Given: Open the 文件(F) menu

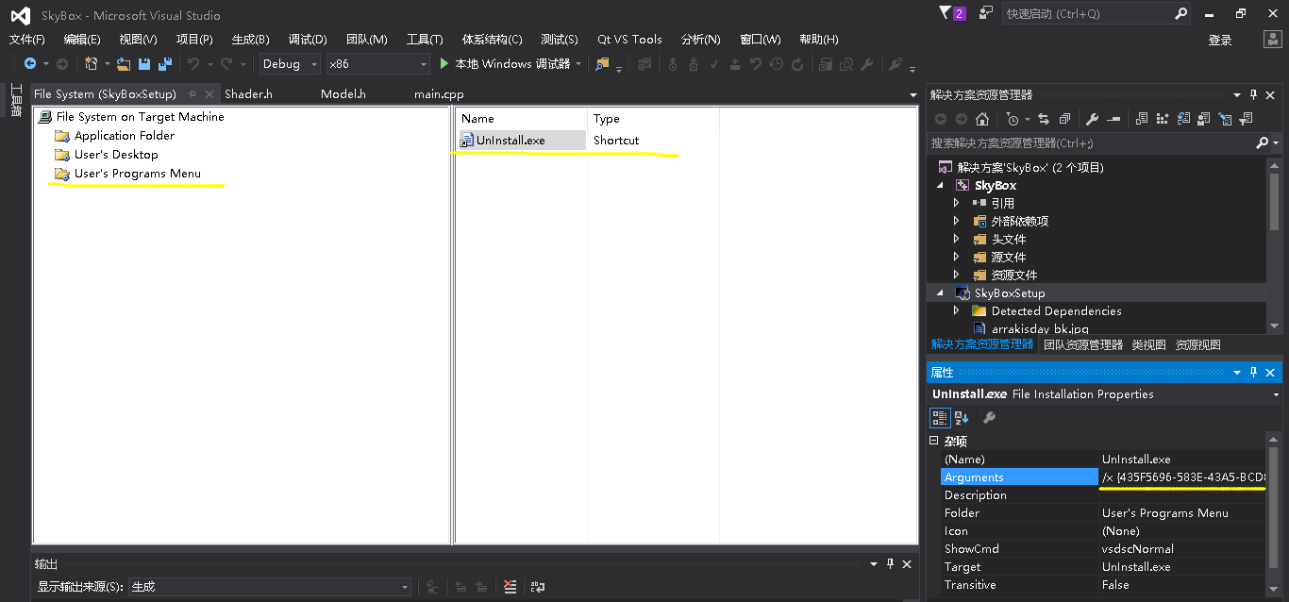Looking at the screenshot, I should tap(27, 40).
